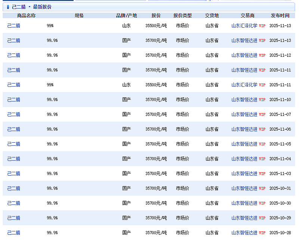Visit trader 山东智恒达进 in the 2025-11-10 row
This screenshot has width=299, height=240.
[244, 100]
